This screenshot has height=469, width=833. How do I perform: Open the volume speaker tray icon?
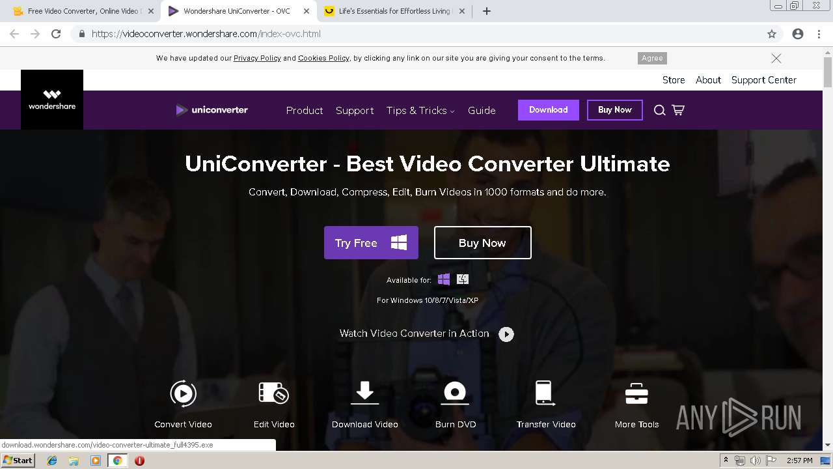755,461
